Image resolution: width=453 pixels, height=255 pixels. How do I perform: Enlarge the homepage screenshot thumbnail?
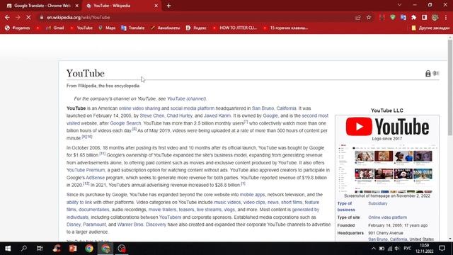pos(387,168)
